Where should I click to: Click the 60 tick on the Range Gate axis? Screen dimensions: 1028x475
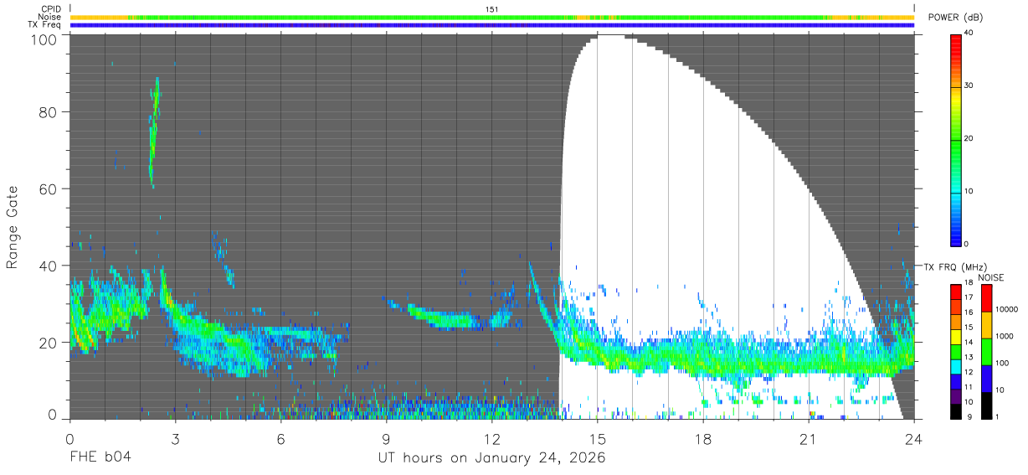tap(49, 188)
